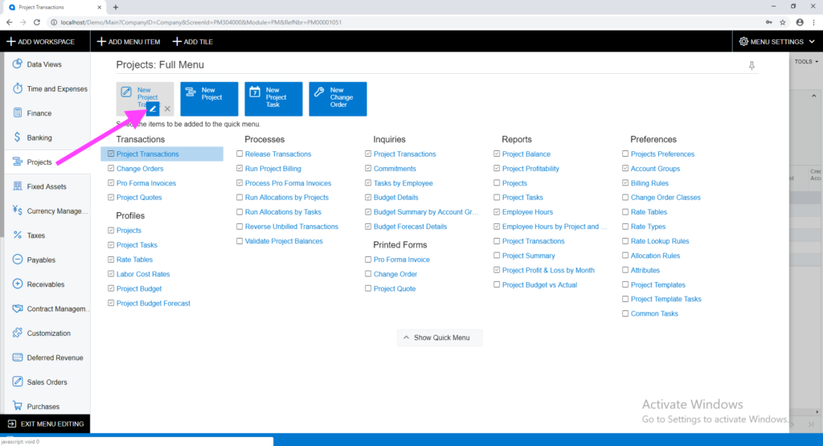823x446 pixels.
Task: Open a new browser tab with the plus
Action: [x=116, y=7]
